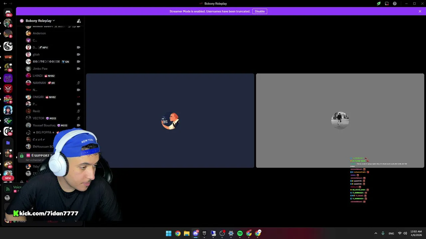The image size is (426, 239).
Task: Invite people to Bobony Roleplay server
Action: [x=79, y=21]
